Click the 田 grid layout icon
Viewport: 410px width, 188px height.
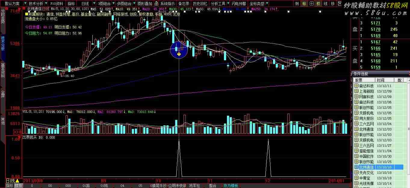[x=312, y=4]
